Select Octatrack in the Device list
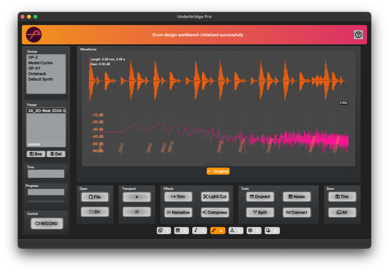The width and height of the screenshot is (389, 272). coord(37,74)
